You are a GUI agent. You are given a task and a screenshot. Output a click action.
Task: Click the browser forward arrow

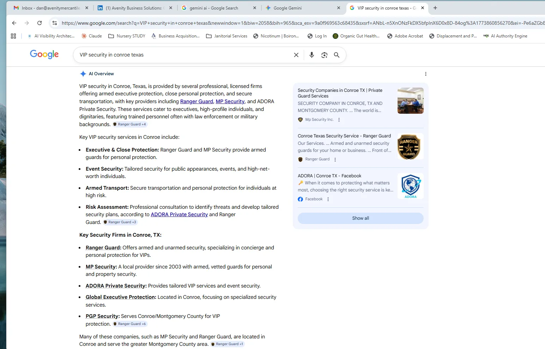point(27,23)
